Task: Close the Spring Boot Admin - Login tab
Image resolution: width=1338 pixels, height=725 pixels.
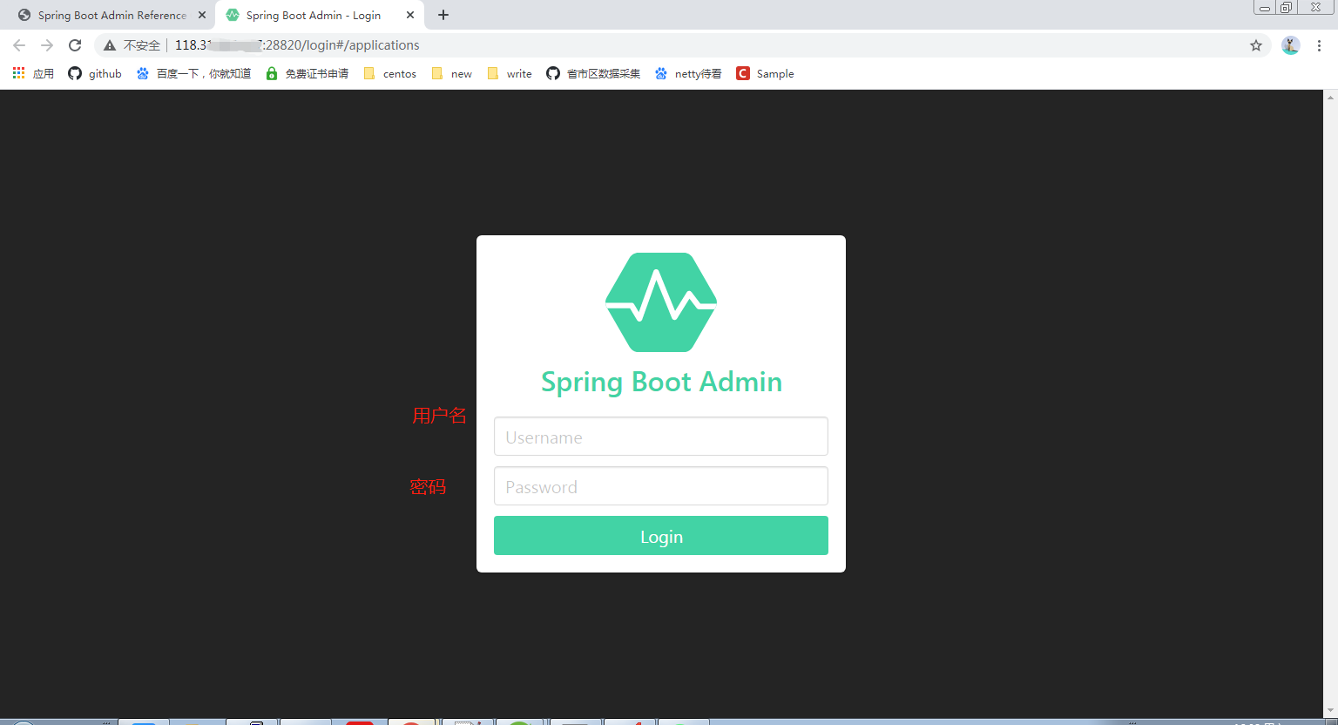Action: (410, 15)
